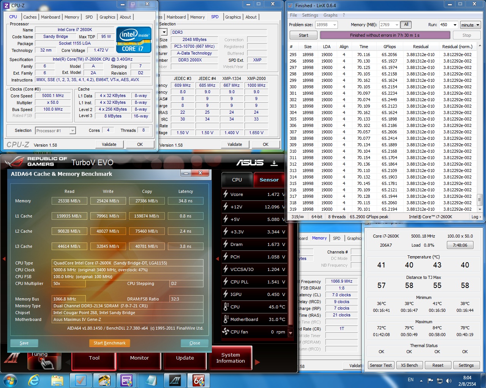Activate the AIDA64 taskbar icon

click(199, 380)
